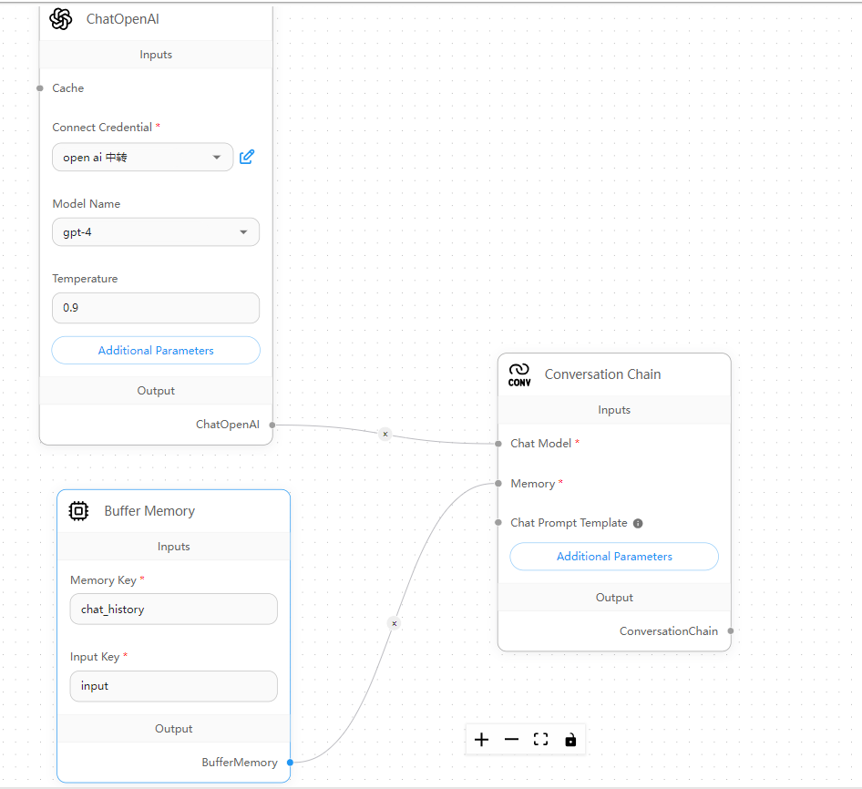Click the zoom out minus icon
The height and width of the screenshot is (789, 862).
pos(511,740)
